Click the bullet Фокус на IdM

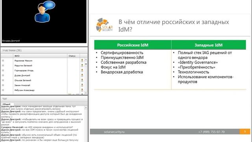tap(113, 67)
